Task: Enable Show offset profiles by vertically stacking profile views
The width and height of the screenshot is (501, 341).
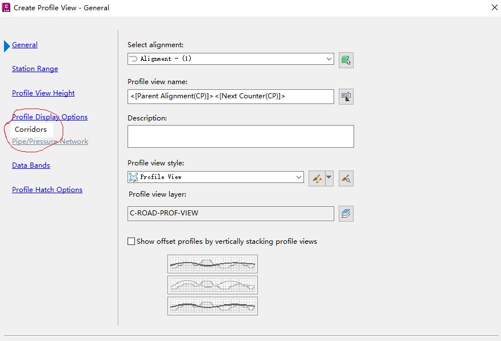Action: (x=132, y=241)
